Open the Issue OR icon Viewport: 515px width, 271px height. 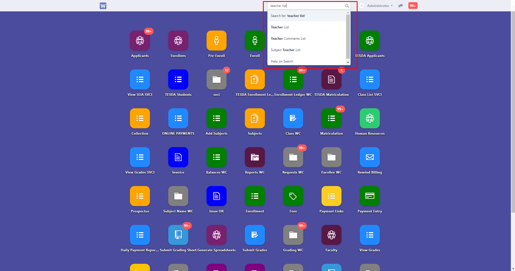click(x=217, y=196)
